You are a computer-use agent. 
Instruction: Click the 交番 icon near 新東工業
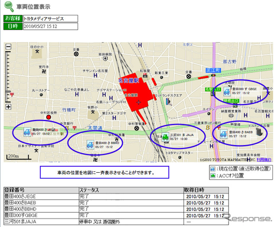[189, 76]
